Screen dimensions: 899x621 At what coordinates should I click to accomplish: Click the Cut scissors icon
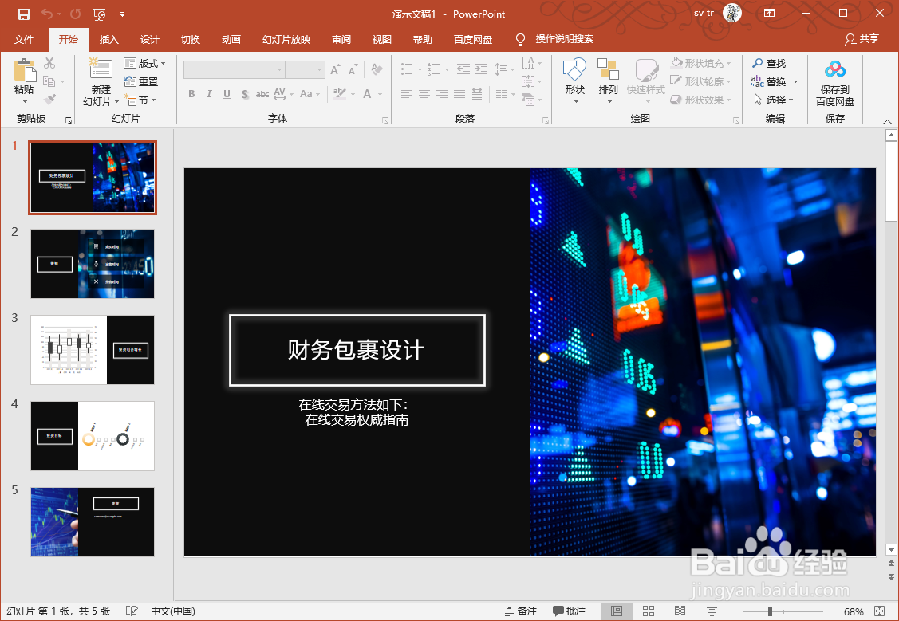click(x=50, y=63)
